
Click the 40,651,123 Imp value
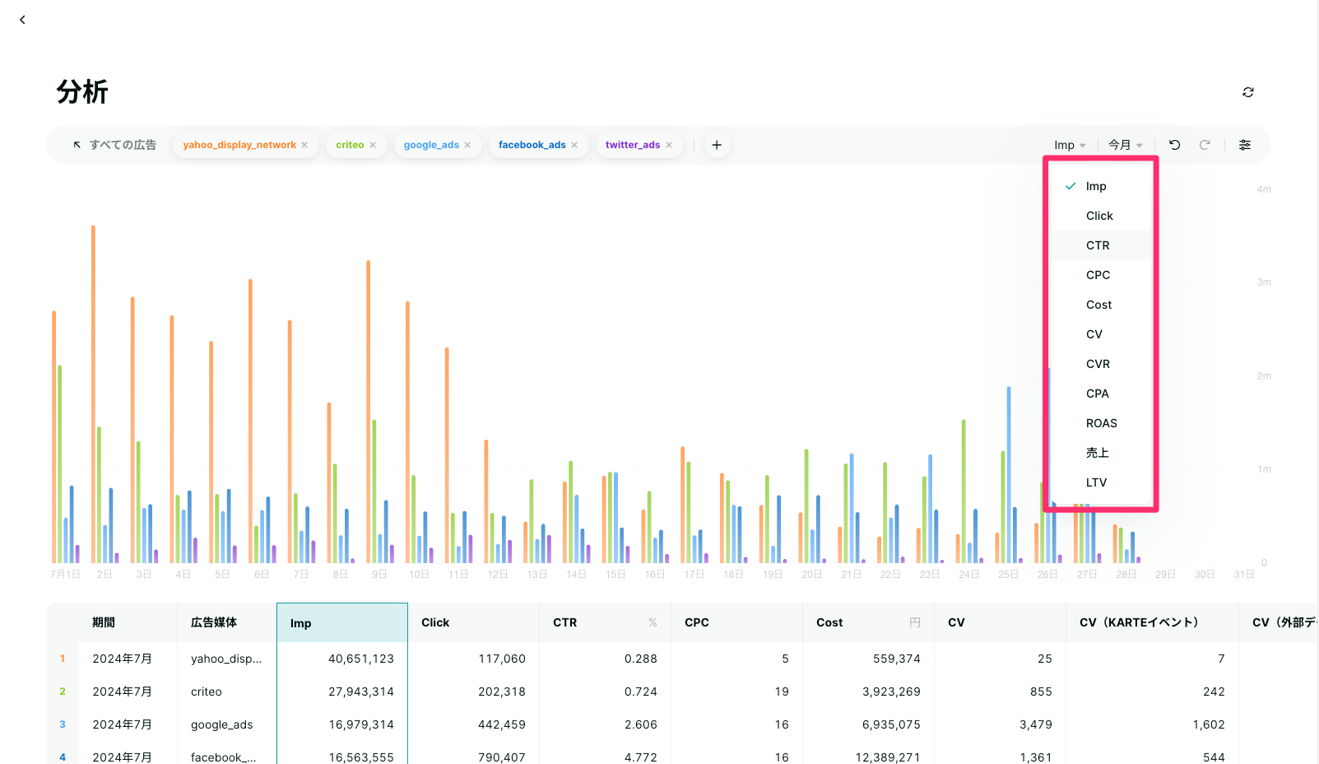(361, 659)
